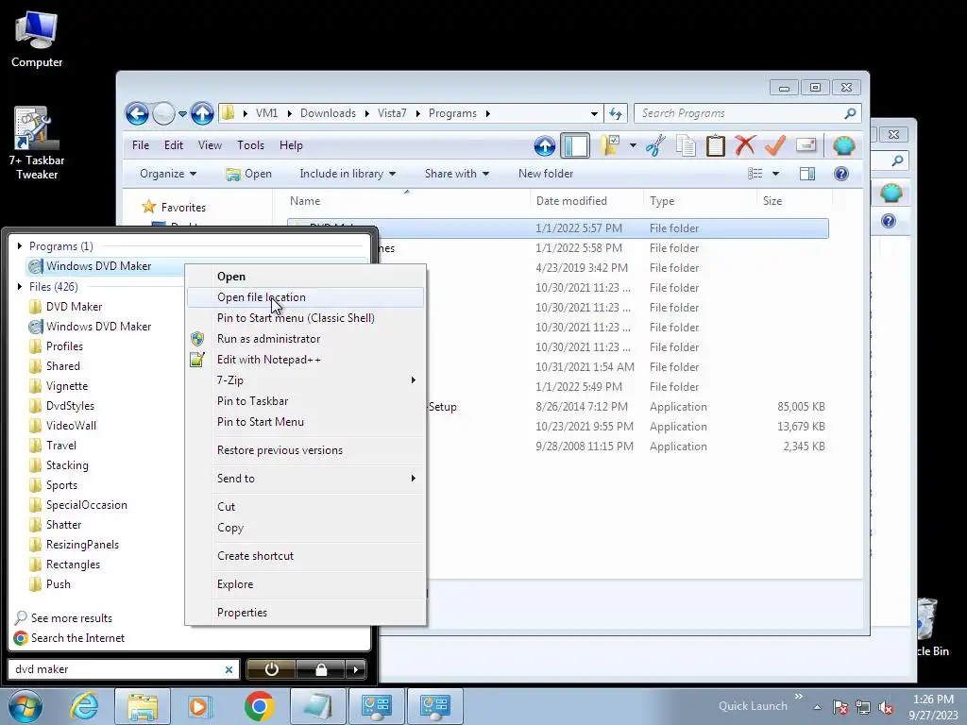Toggle the navigation pane toolbar icon
This screenshot has width=967, height=725.
[x=575, y=146]
